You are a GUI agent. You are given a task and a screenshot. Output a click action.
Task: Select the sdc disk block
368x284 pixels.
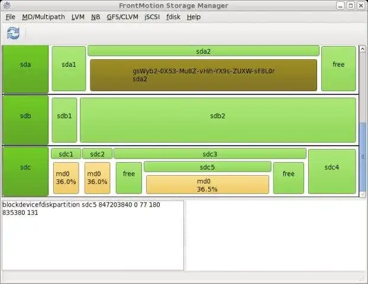pyautogui.click(x=25, y=172)
